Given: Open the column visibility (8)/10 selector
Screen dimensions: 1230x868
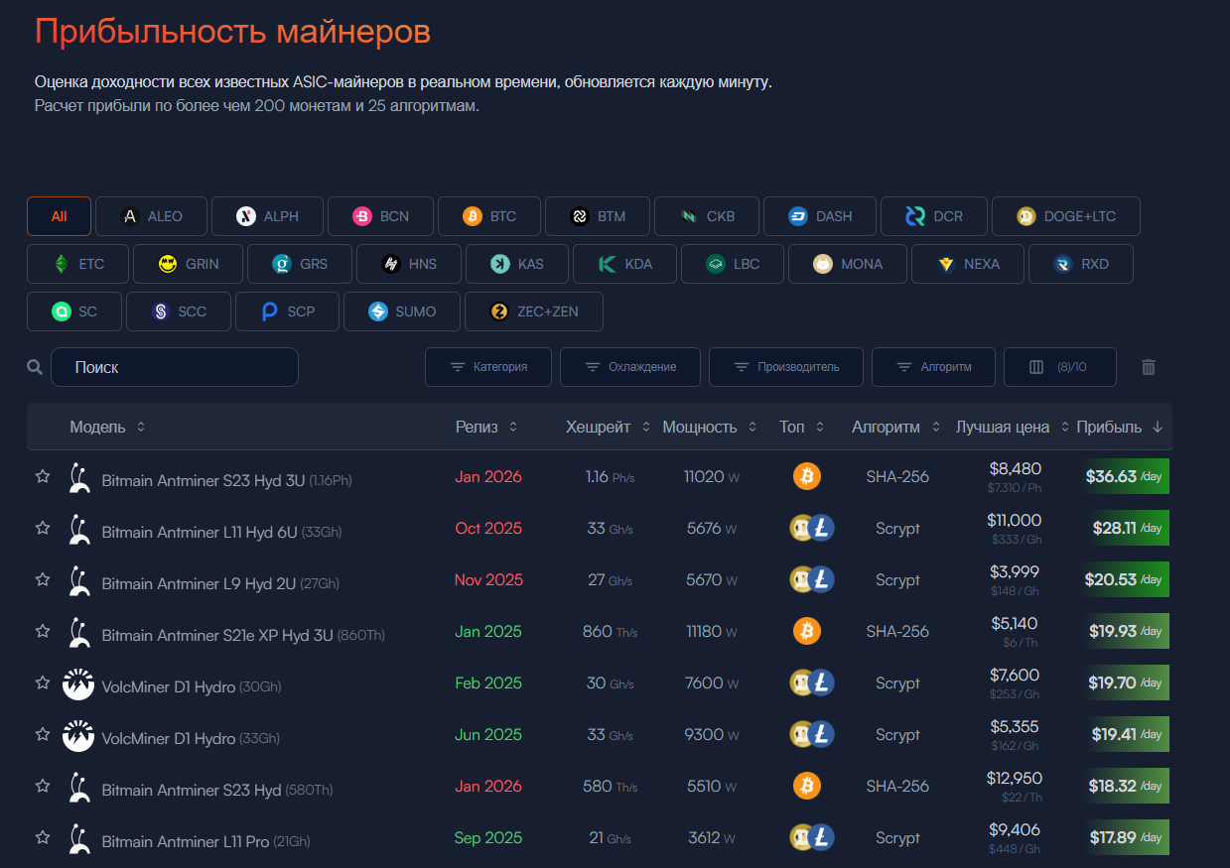Looking at the screenshot, I should [1059, 367].
